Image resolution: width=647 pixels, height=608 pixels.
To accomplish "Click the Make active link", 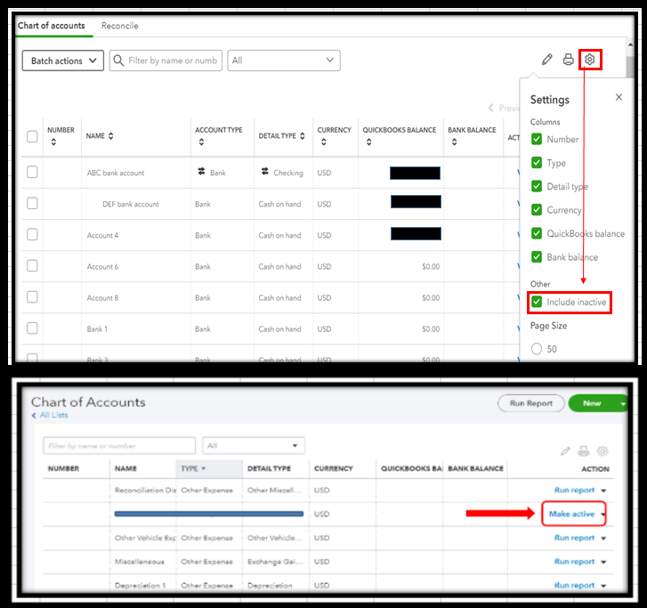I will 571,514.
